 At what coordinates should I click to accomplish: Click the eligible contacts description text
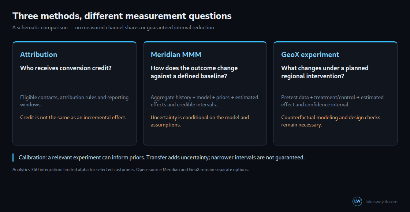point(74,101)
